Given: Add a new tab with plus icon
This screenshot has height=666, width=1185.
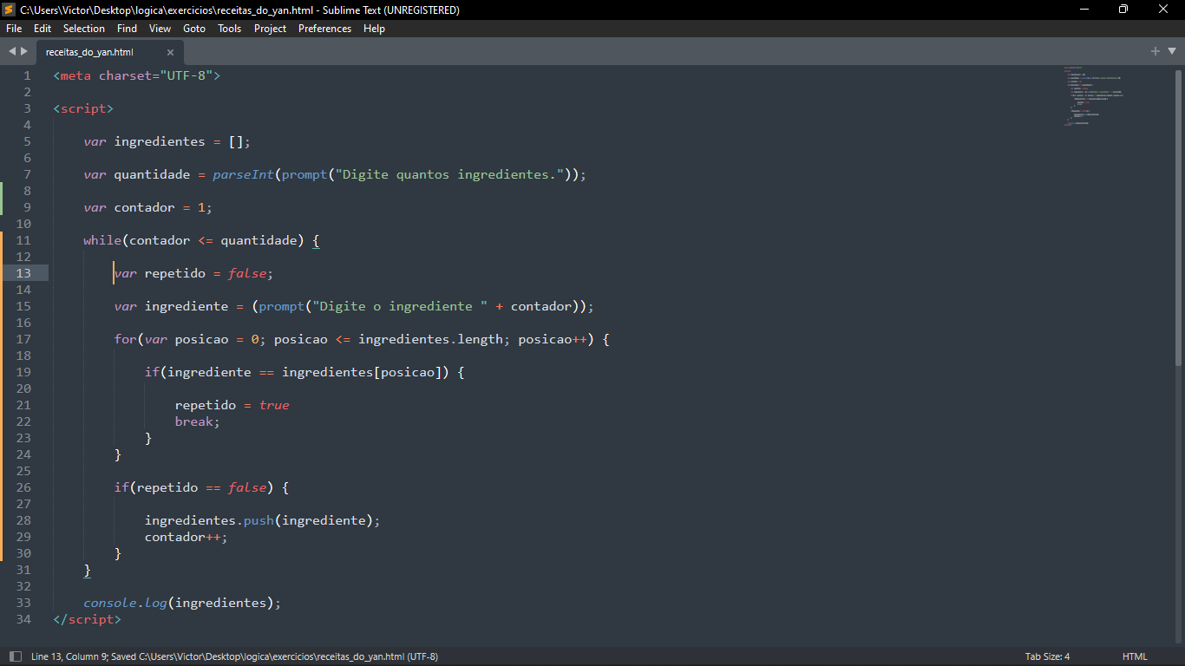Looking at the screenshot, I should [x=1156, y=51].
